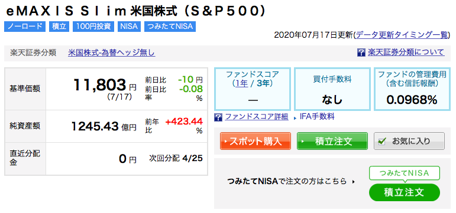Click the スポット購入 button
This screenshot has height=213, width=456.
256,141
